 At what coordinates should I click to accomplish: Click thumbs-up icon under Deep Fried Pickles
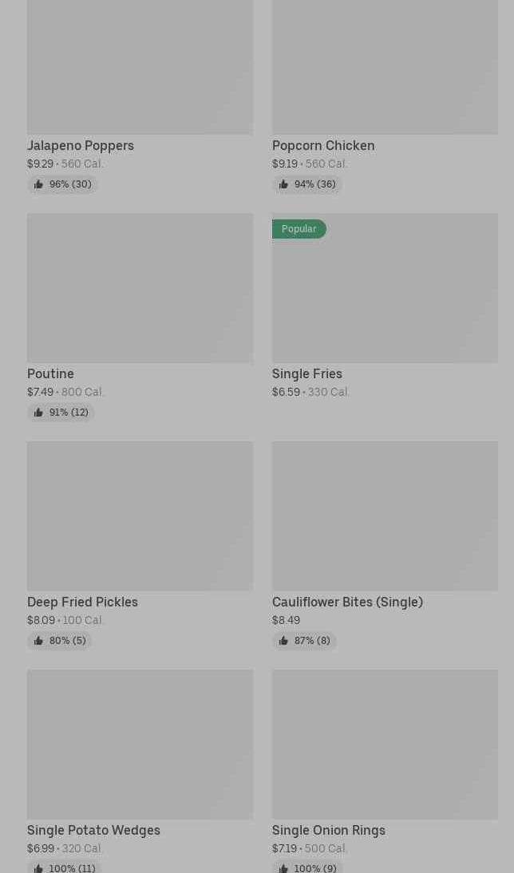click(38, 641)
